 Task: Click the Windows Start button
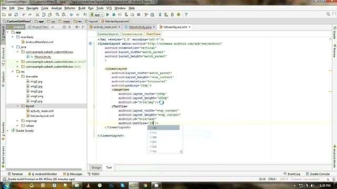(7, 185)
